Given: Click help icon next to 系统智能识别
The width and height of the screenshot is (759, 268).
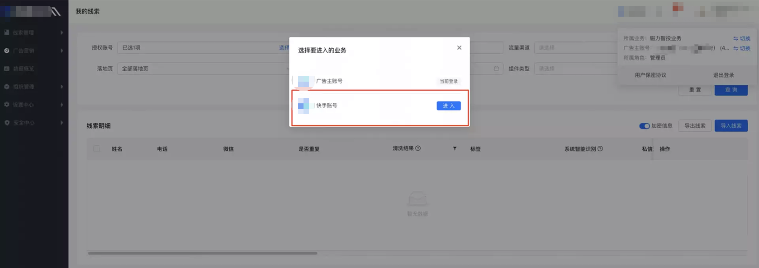Looking at the screenshot, I should [x=600, y=148].
